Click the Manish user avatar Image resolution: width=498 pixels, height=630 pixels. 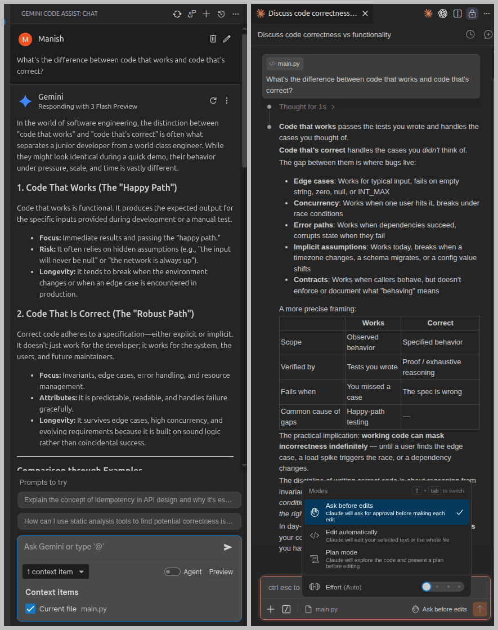[x=25, y=39]
